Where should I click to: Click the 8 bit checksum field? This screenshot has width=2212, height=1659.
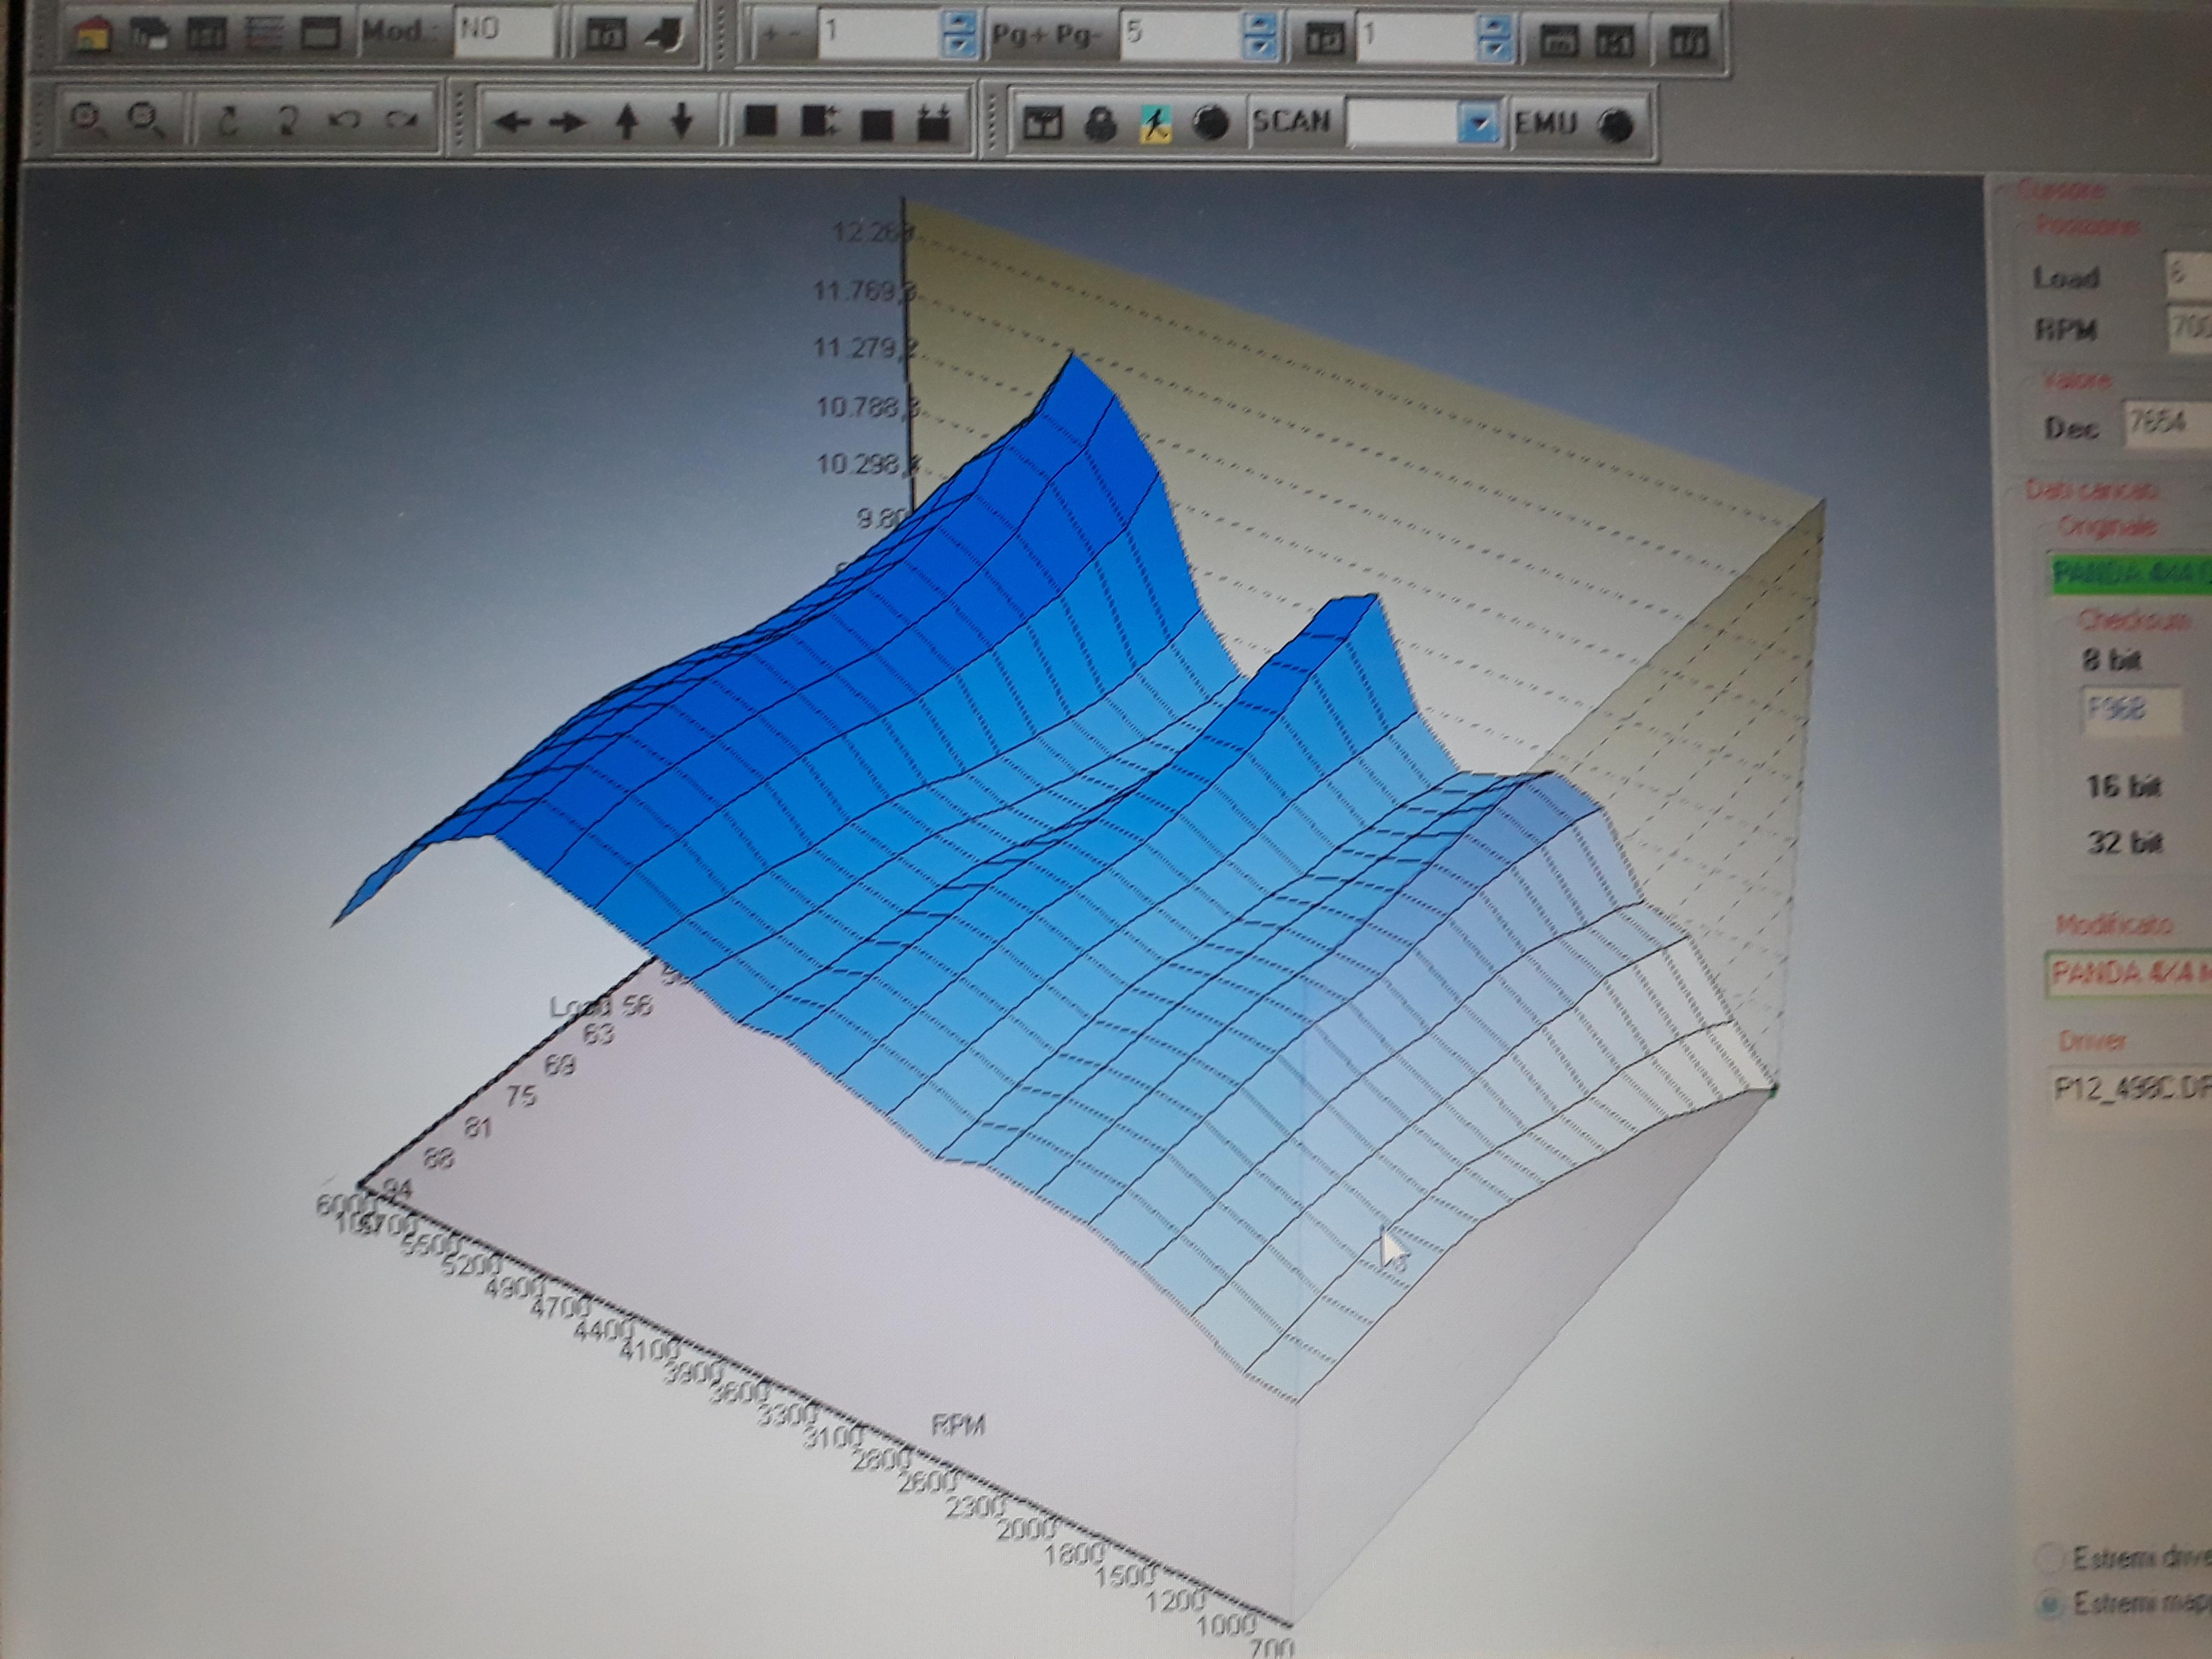pos(2131,710)
